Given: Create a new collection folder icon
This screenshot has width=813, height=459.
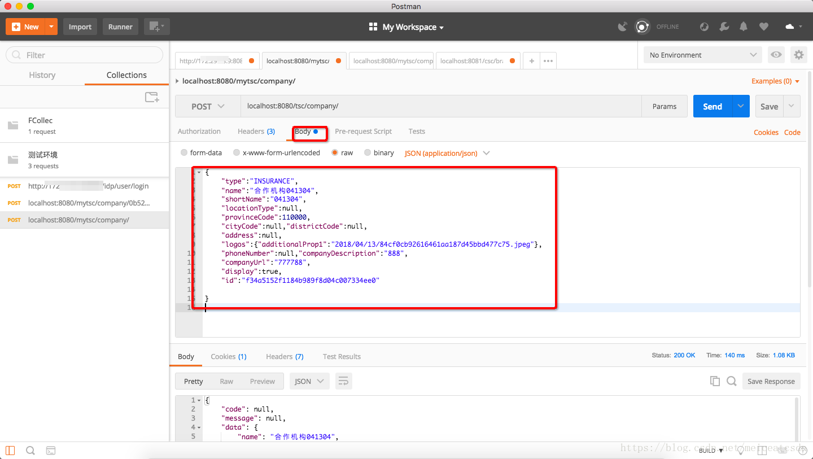Looking at the screenshot, I should point(152,97).
